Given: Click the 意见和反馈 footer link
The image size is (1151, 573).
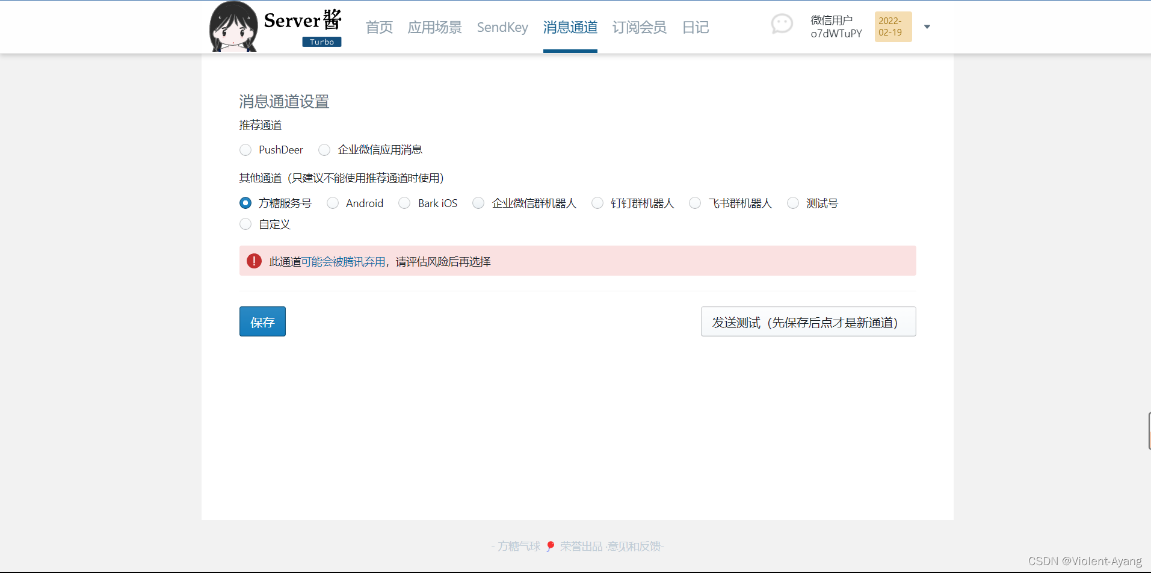Looking at the screenshot, I should point(634,546).
